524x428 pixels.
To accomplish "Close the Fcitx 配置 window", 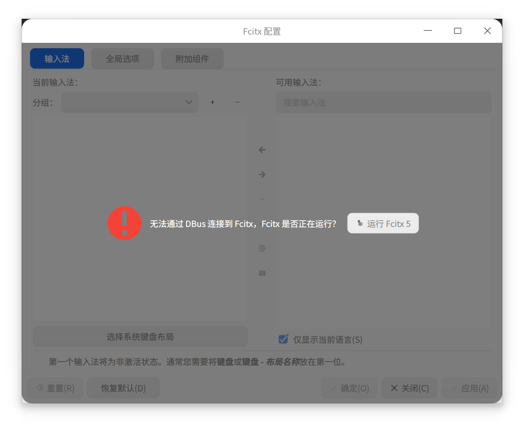I will (x=487, y=31).
